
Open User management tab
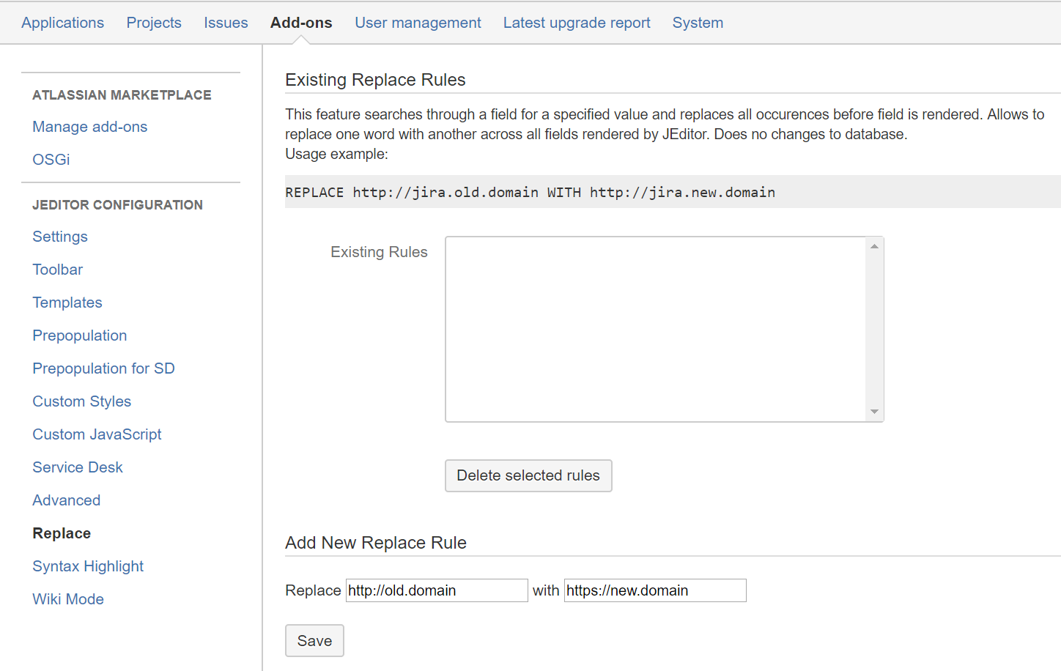click(x=418, y=23)
